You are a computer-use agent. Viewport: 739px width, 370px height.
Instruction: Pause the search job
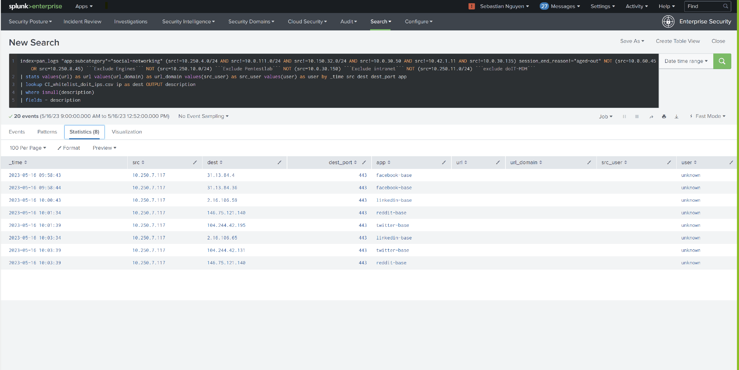(624, 116)
